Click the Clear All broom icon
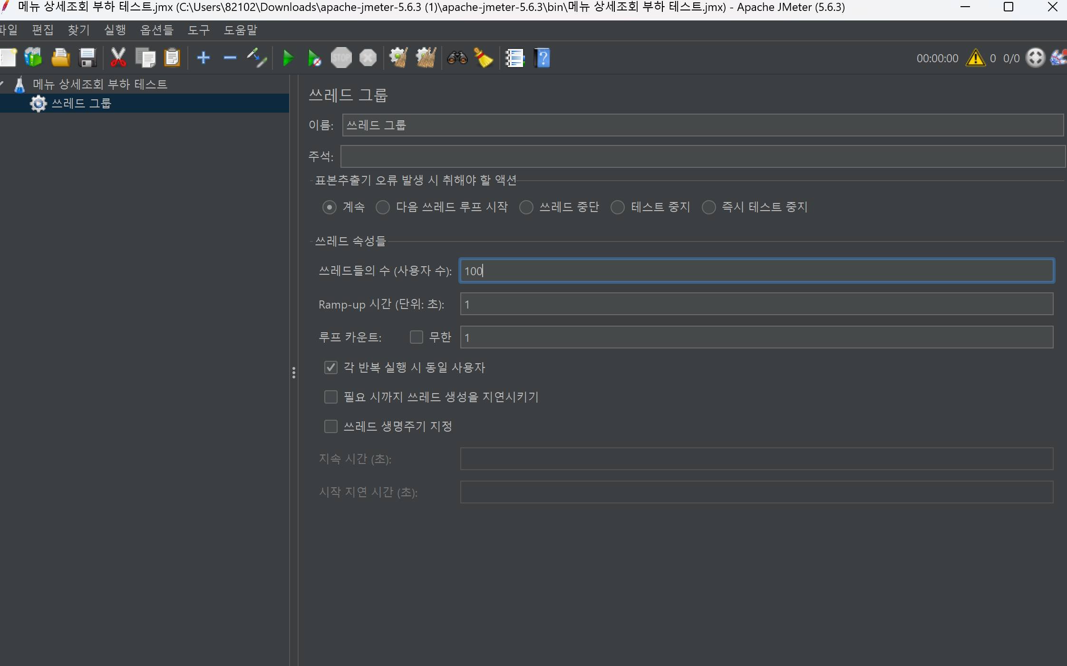The image size is (1067, 666). (425, 58)
